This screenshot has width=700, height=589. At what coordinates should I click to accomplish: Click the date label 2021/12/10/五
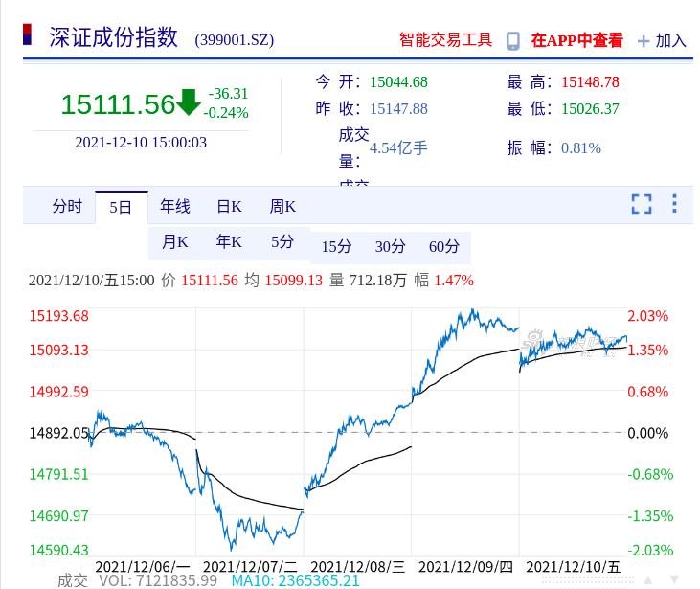(x=574, y=567)
